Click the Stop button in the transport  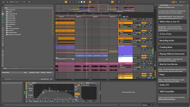82,2
